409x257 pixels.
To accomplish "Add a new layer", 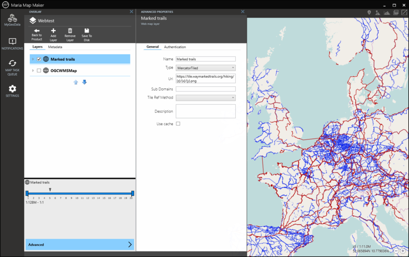I will coord(53,35).
